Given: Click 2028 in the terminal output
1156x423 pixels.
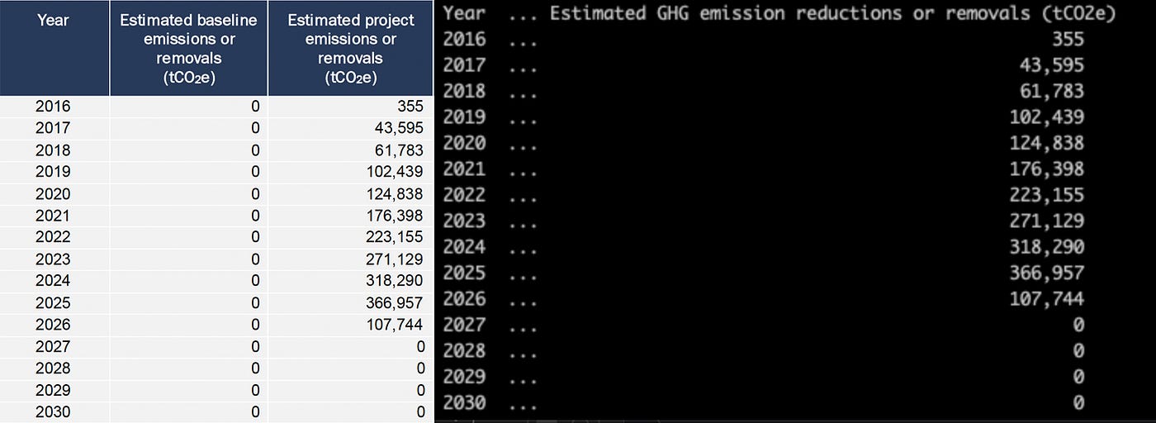Looking at the screenshot, I should click(465, 351).
